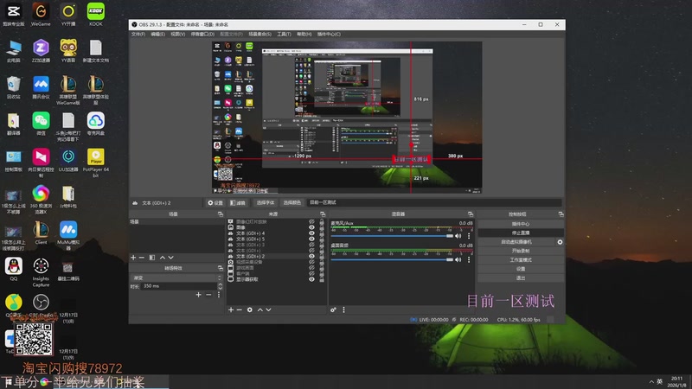Remove the scene with minus icon
692x389 pixels.
142,258
